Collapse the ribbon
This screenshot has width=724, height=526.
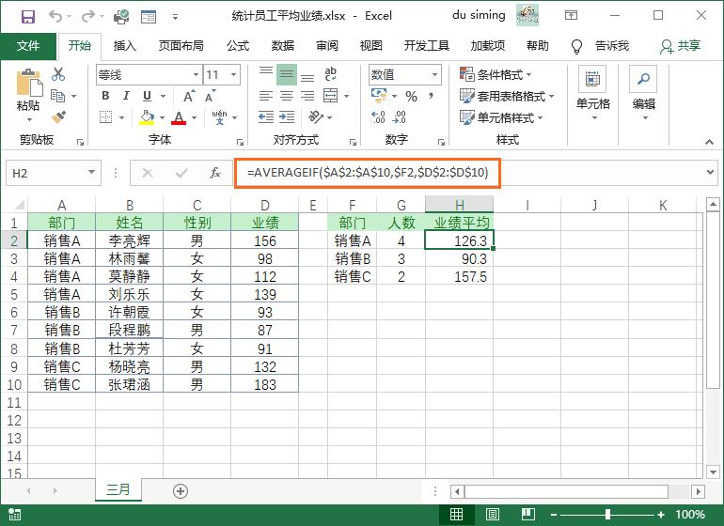[709, 142]
